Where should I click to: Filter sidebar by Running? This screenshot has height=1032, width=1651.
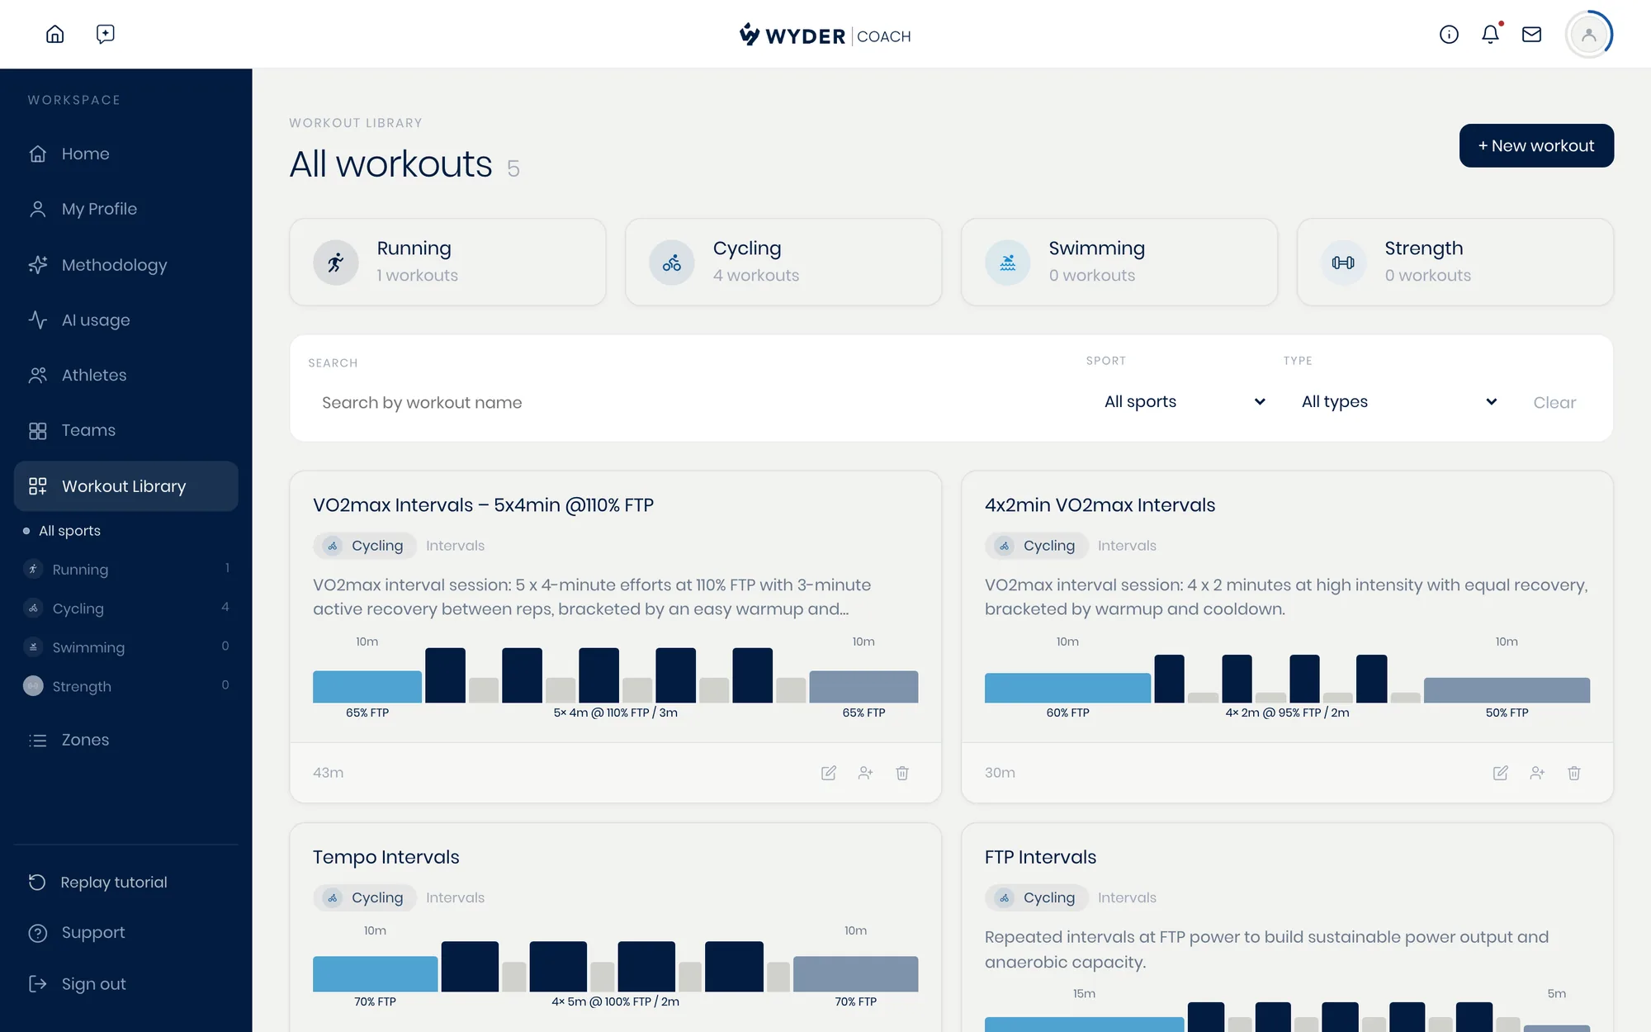126,569
